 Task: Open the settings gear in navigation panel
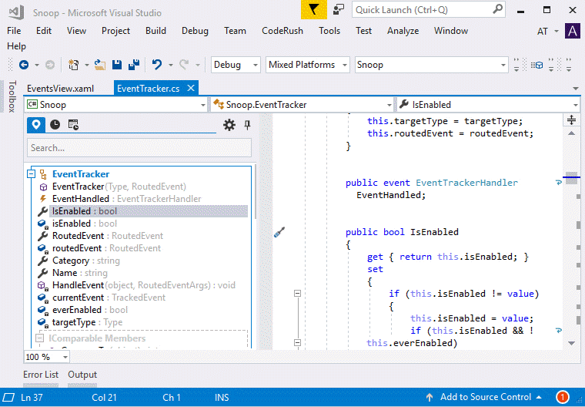click(229, 125)
